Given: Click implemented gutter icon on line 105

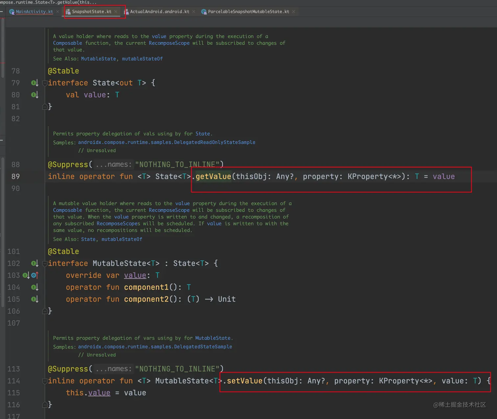Looking at the screenshot, I should 35,299.
